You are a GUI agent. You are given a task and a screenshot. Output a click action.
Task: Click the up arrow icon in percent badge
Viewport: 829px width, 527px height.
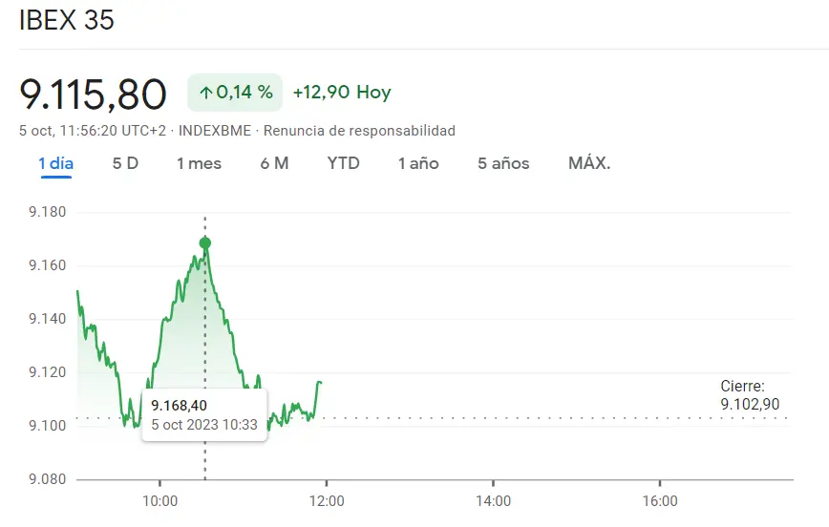205,93
